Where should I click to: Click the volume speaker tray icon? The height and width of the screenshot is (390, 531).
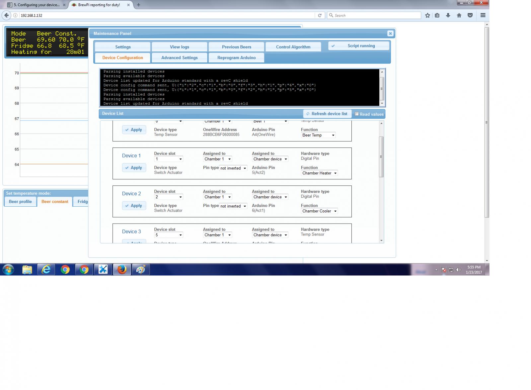click(458, 270)
